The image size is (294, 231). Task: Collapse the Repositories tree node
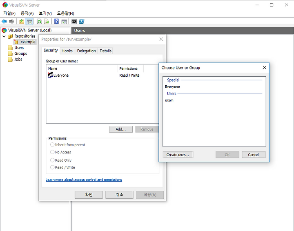pos(4,36)
